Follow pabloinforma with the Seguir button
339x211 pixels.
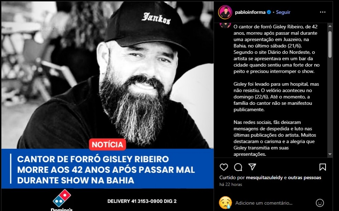[283, 12]
